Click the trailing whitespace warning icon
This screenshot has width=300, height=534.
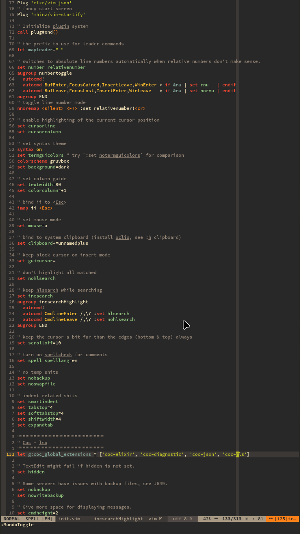coord(271,519)
